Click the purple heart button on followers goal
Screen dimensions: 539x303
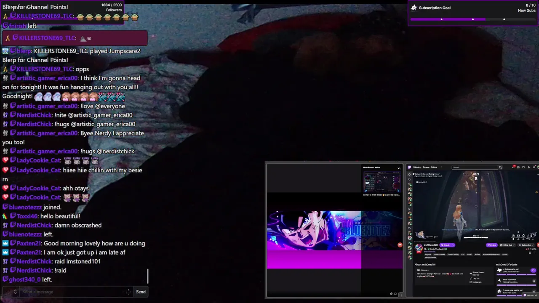click(533, 271)
